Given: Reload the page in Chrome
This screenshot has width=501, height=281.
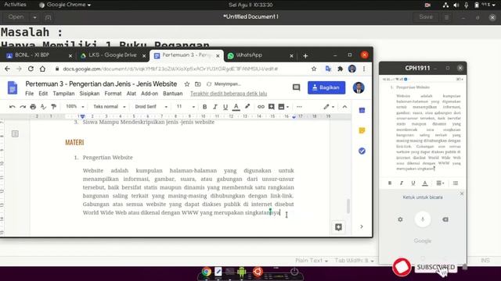Looking at the screenshot, I should 31,69.
